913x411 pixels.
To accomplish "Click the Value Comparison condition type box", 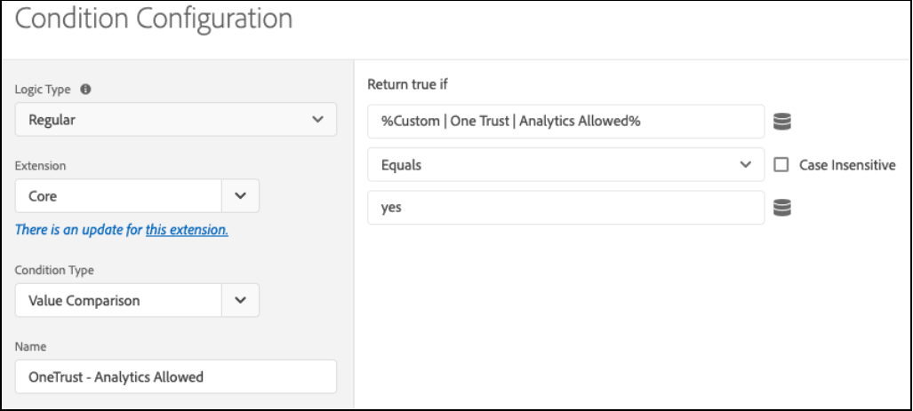I will 118,301.
